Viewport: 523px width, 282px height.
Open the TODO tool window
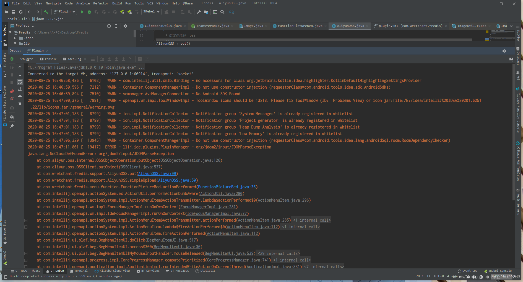click(x=19, y=271)
